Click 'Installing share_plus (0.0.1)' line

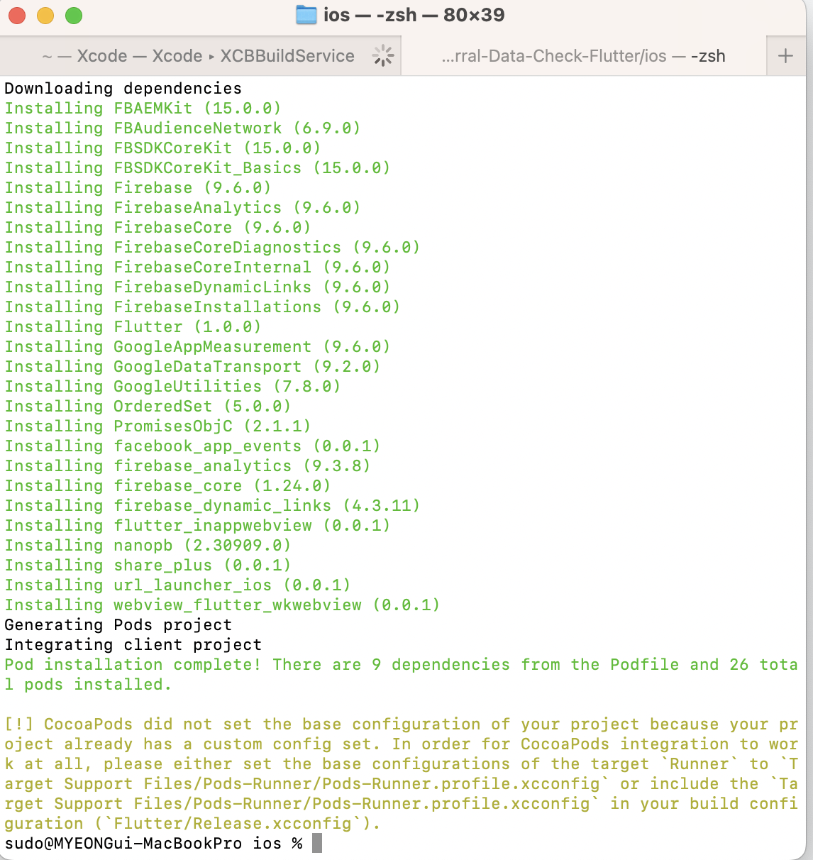pos(148,566)
